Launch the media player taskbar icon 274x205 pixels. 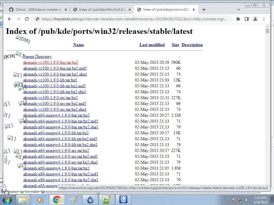pyautogui.click(x=40, y=200)
